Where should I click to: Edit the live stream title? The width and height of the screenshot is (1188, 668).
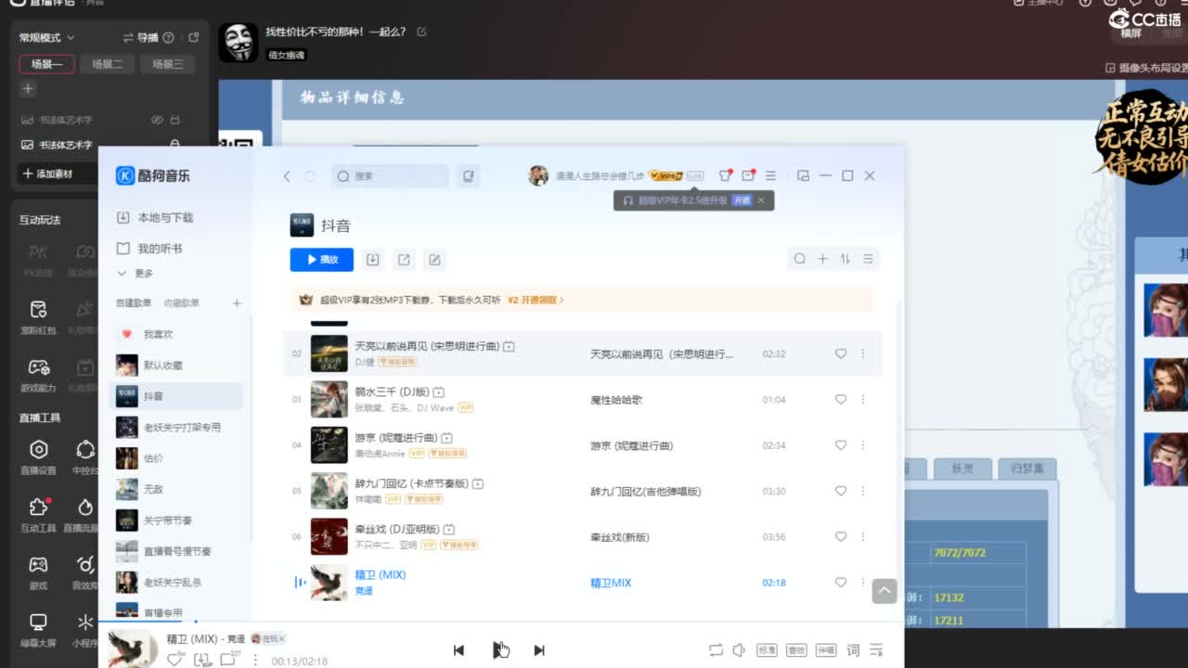[x=421, y=32]
